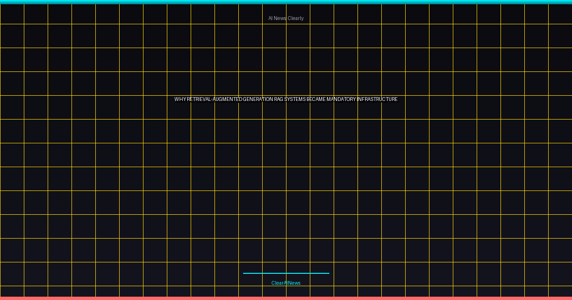Click the "AI News Clearly" header text
Image resolution: width=572 pixels, height=300 pixels.
pyautogui.click(x=286, y=18)
